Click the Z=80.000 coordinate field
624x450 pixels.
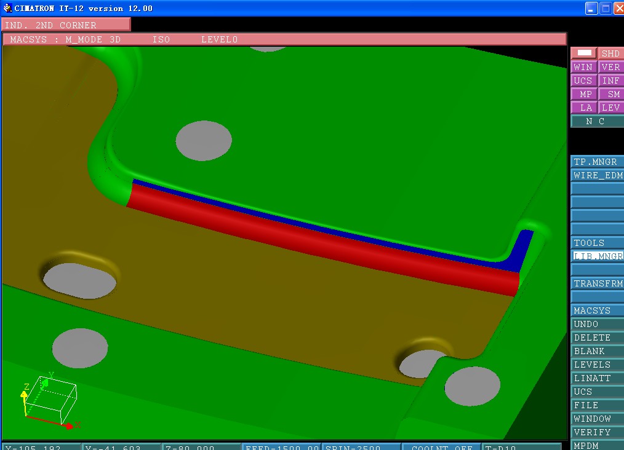coord(202,447)
